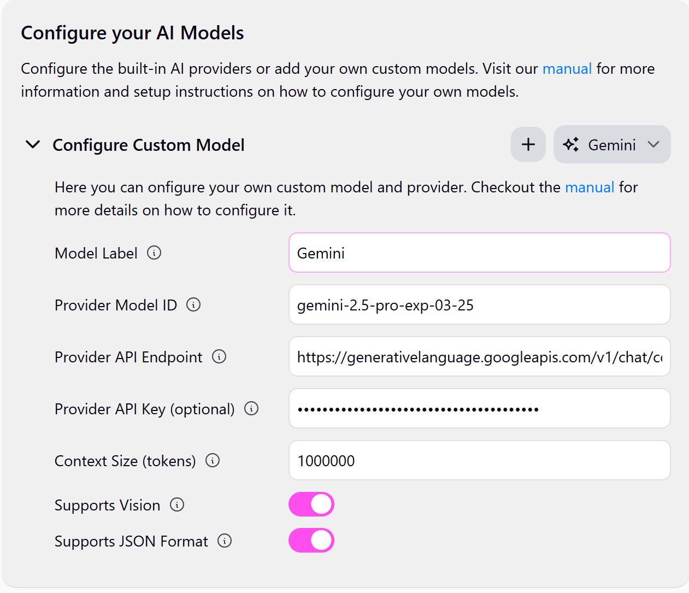Open the Gemini model selector dropdown
Image resolution: width=689 pixels, height=593 pixels.
click(612, 144)
